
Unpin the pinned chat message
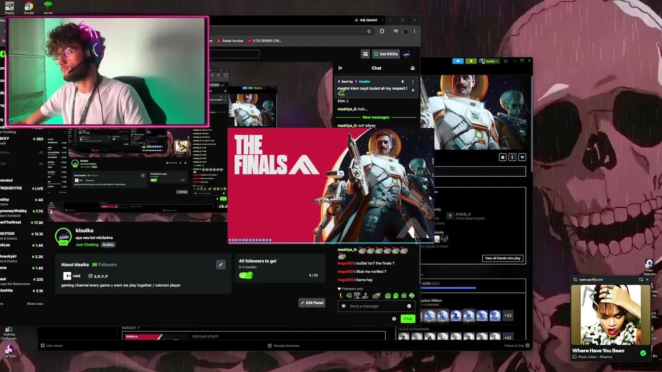[402, 82]
